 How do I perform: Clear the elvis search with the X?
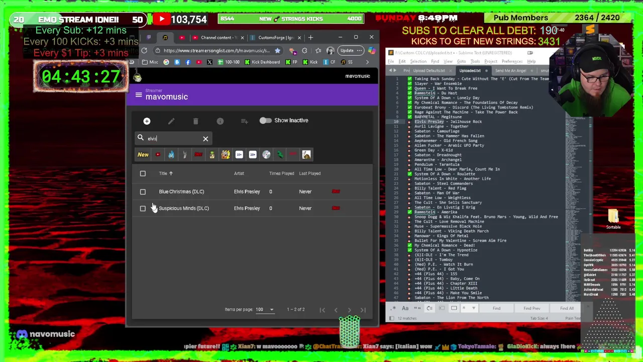click(205, 138)
